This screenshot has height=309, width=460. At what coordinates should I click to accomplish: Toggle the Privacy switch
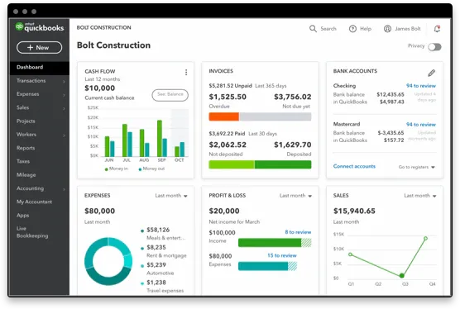pyautogui.click(x=434, y=47)
